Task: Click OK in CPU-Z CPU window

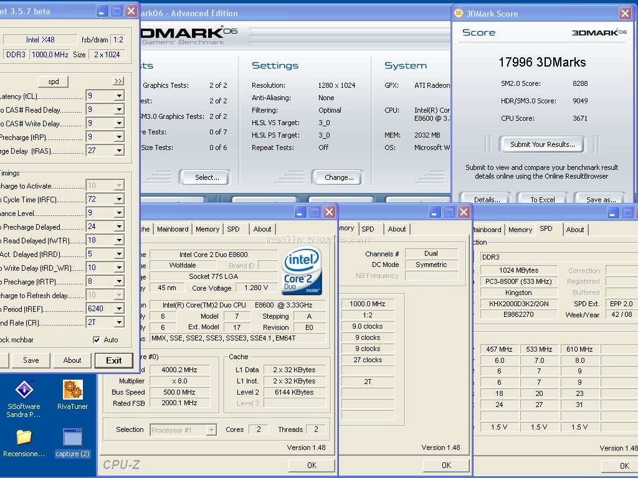Action: pos(312,466)
